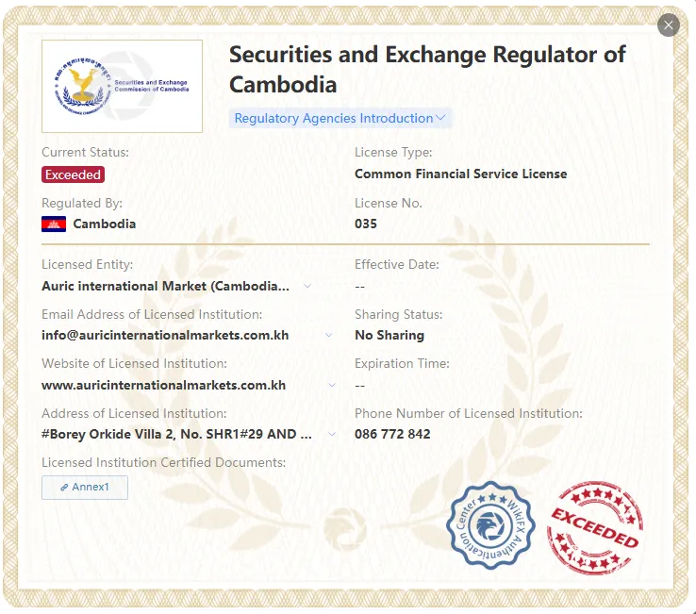Close the license certificate dialog

point(669,25)
